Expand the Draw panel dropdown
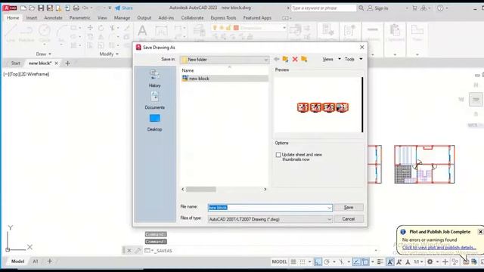The width and height of the screenshot is (484, 272). click(x=43, y=54)
